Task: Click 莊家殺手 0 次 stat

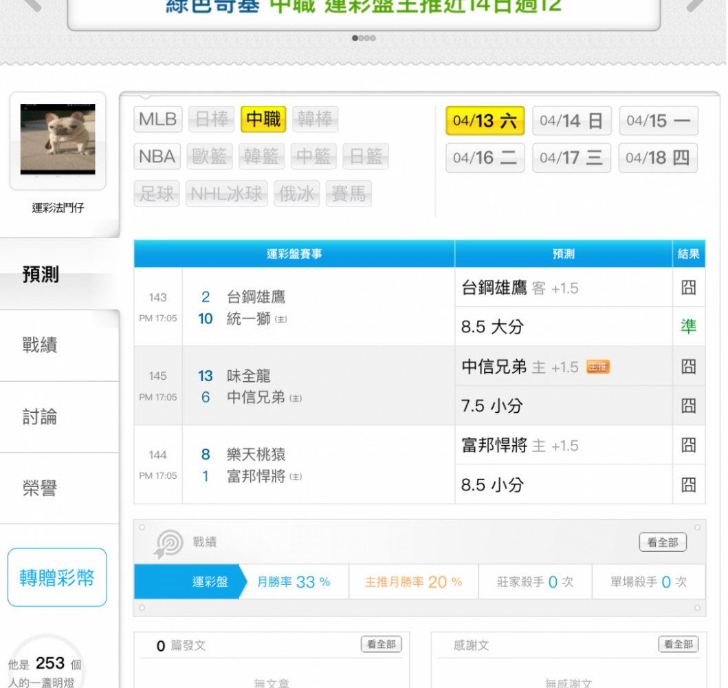Action: coord(535,581)
